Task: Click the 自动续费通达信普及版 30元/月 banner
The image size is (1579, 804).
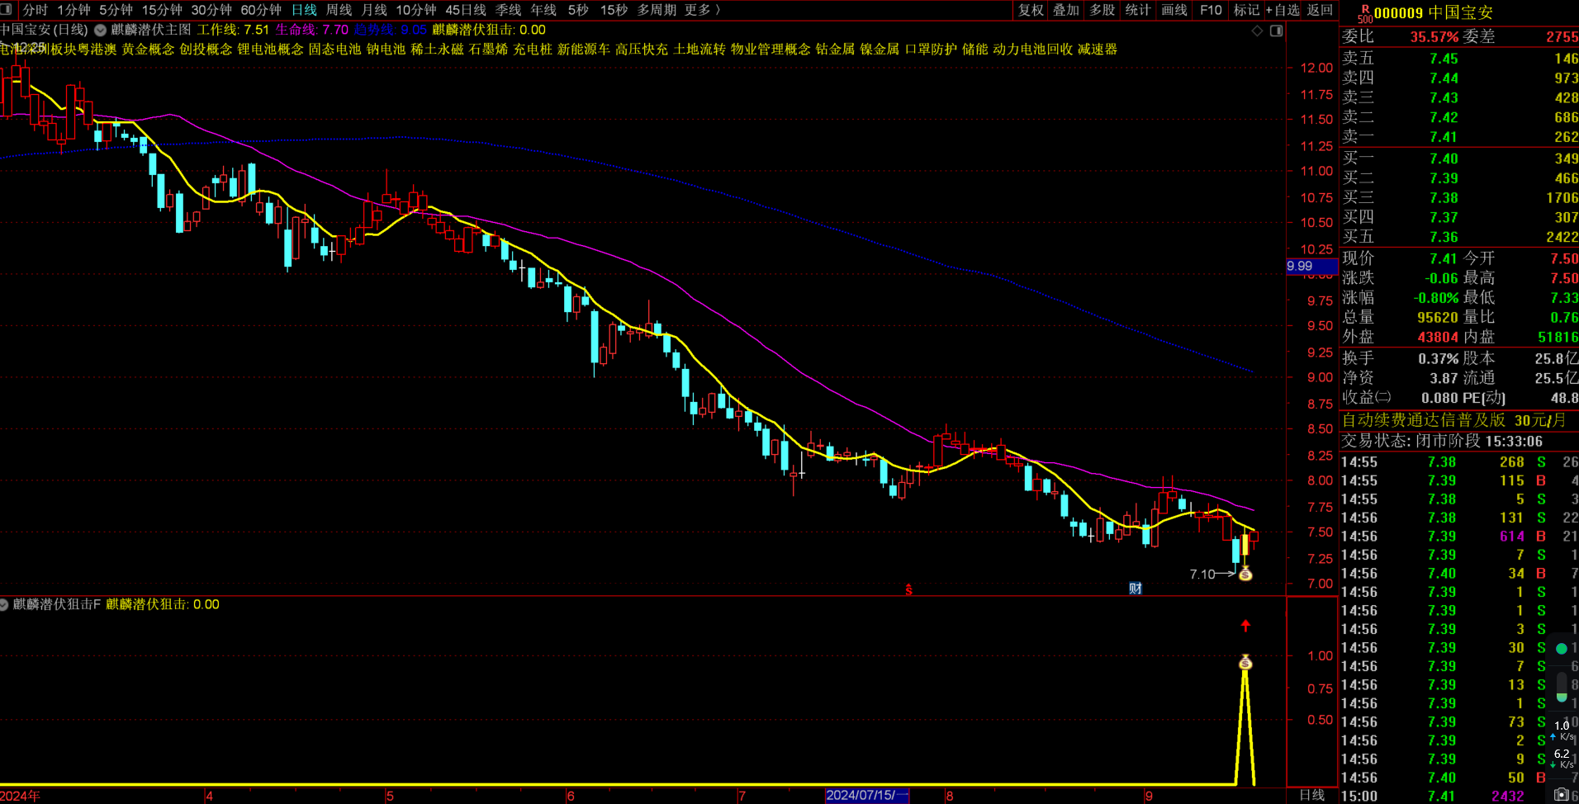Action: (1454, 420)
